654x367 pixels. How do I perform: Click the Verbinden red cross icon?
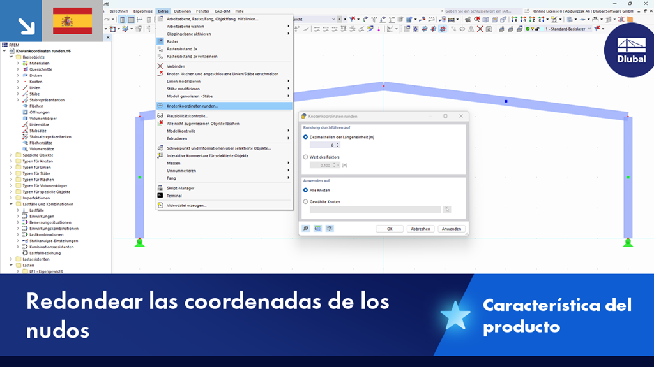(160, 66)
